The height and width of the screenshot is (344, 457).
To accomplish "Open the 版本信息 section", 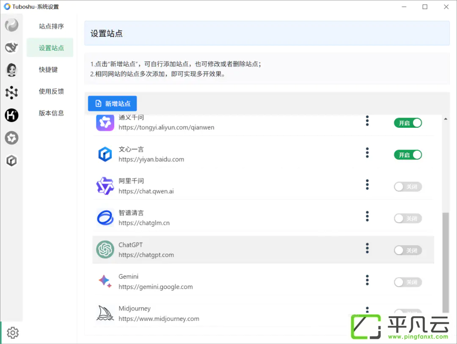I will [x=51, y=113].
